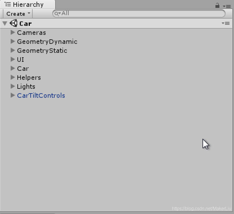The height and width of the screenshot is (214, 234).
Task: Expand the GeometryDynamic object
Action: click(13, 41)
